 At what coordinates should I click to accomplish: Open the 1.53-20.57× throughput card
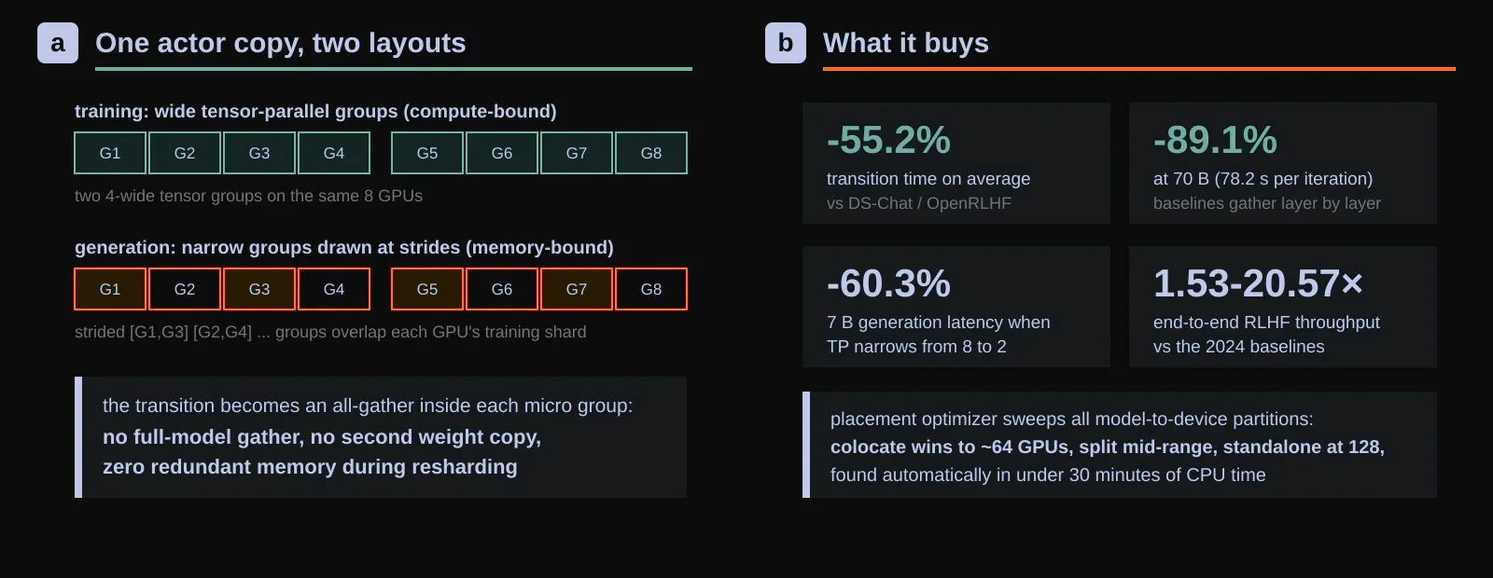tap(1283, 307)
